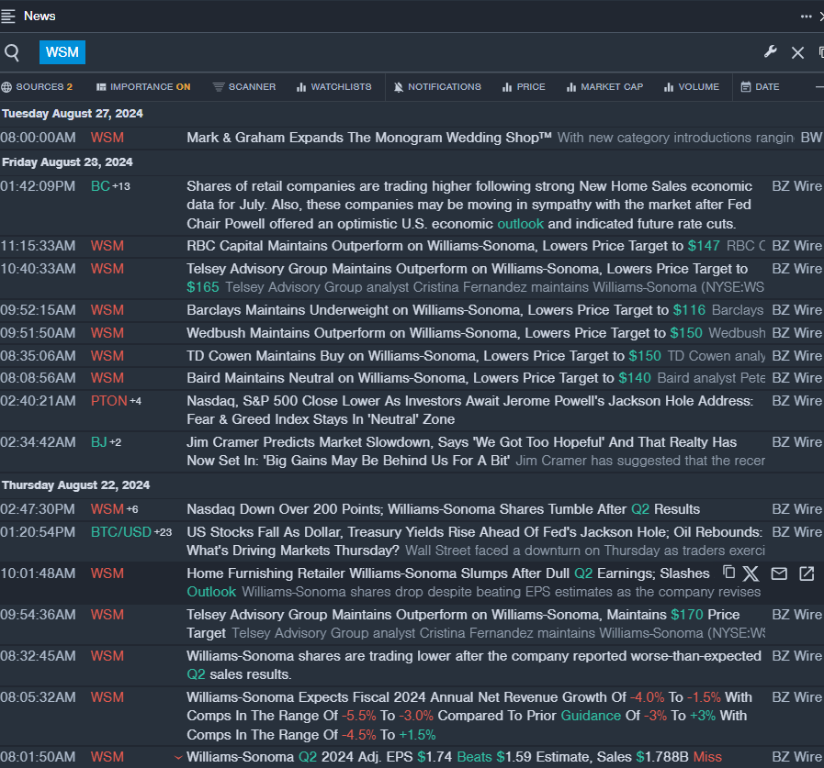Click the BTC/USD ticker symbol

(x=121, y=532)
